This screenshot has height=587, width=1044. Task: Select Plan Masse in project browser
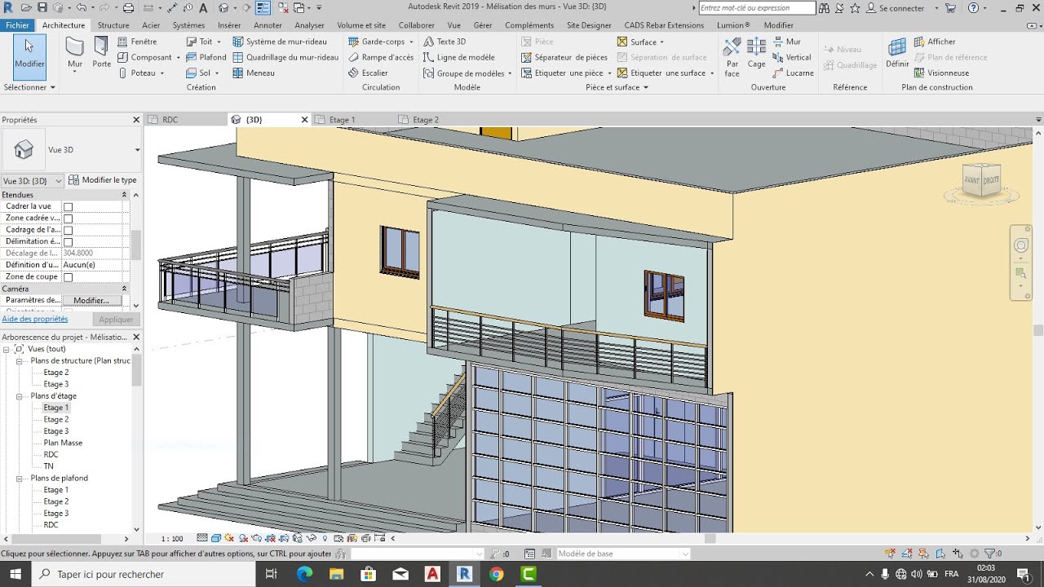point(63,443)
